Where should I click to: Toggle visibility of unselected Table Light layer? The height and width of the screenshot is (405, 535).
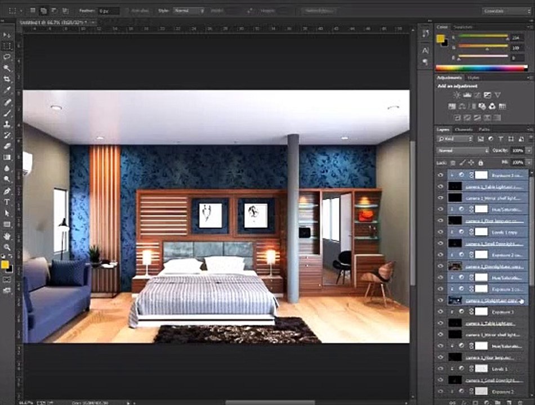[x=440, y=323]
